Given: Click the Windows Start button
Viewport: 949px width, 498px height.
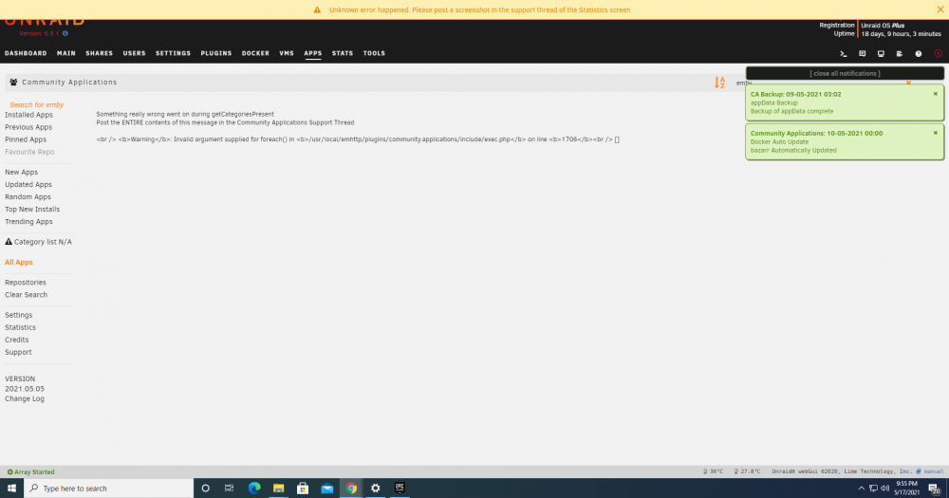Looking at the screenshot, I should point(11,489).
